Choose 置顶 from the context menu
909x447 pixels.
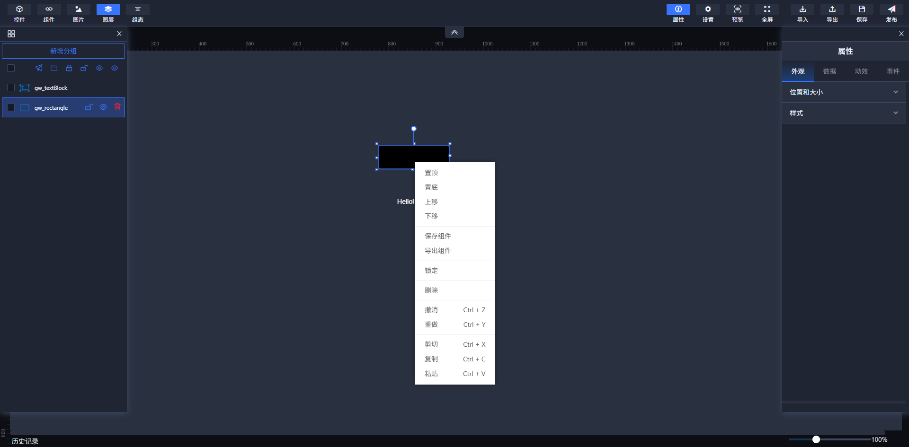pyautogui.click(x=455, y=173)
